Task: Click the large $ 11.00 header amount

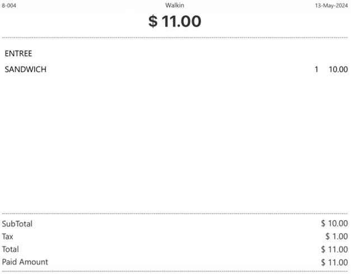Action: click(x=175, y=22)
